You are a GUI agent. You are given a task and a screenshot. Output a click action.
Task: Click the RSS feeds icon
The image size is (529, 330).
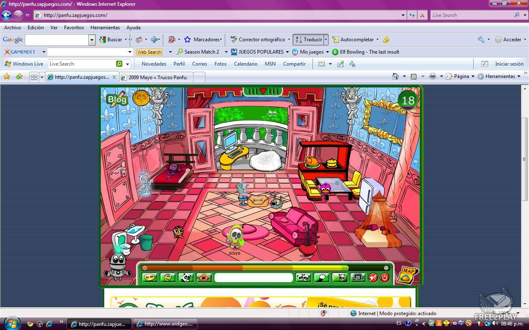click(413, 76)
